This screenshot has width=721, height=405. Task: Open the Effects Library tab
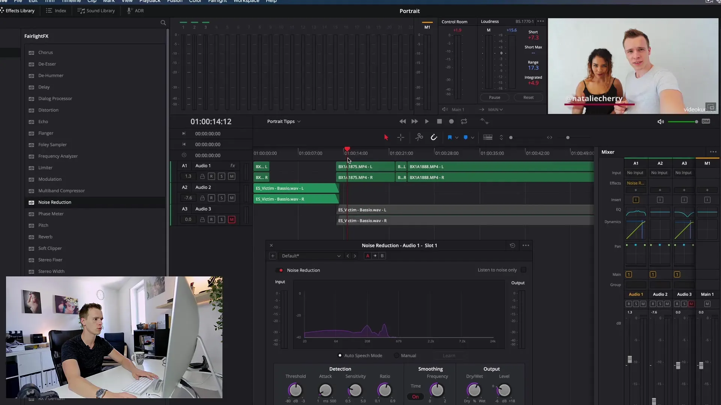18,10
